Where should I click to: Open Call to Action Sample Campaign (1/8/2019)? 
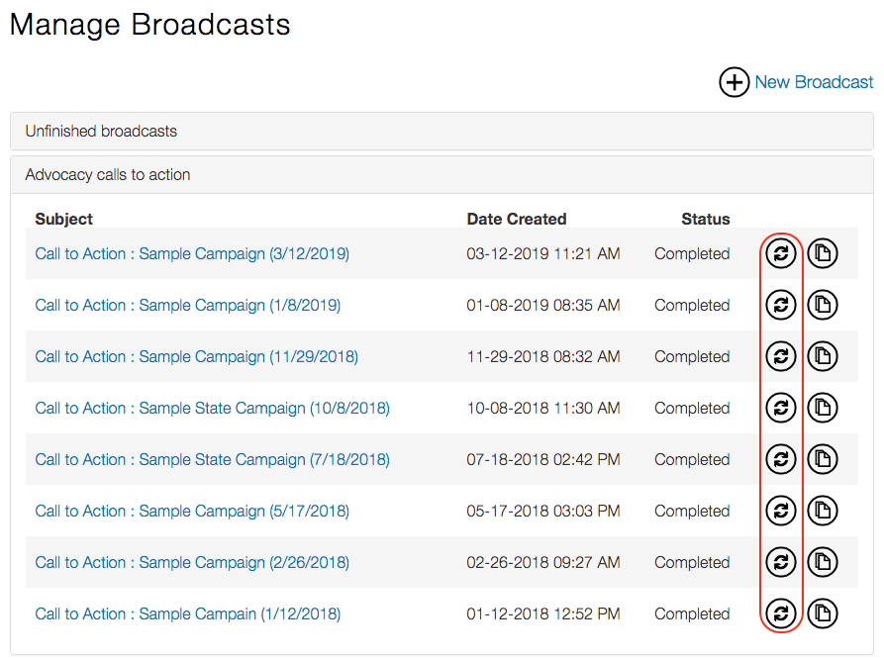(x=188, y=306)
